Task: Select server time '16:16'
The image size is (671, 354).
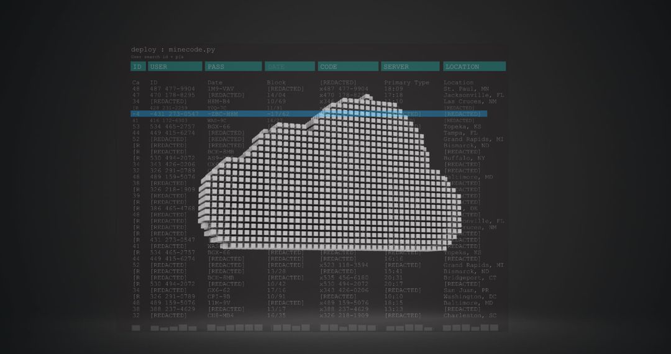Action: (x=393, y=259)
